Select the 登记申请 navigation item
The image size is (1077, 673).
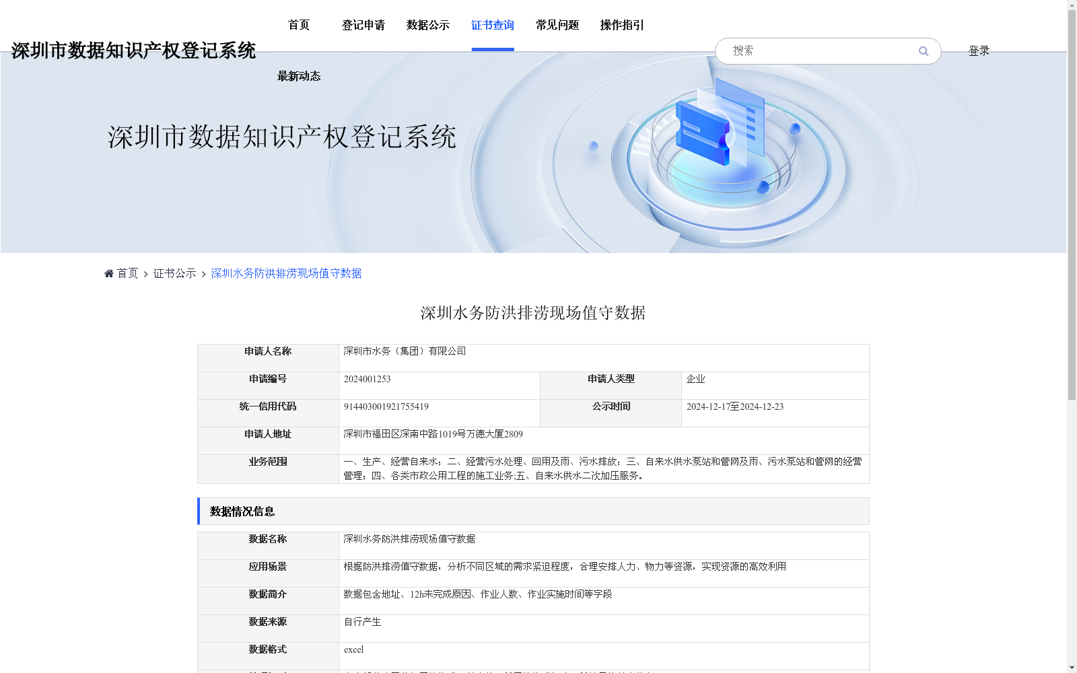[x=363, y=25]
